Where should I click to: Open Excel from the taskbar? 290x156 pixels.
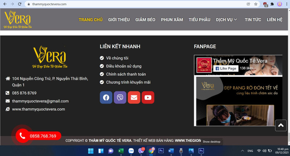pos(121,151)
